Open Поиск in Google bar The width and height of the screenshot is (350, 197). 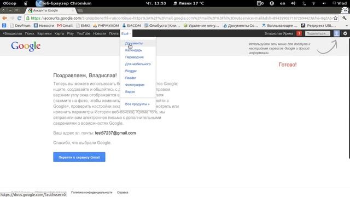coord(30,33)
